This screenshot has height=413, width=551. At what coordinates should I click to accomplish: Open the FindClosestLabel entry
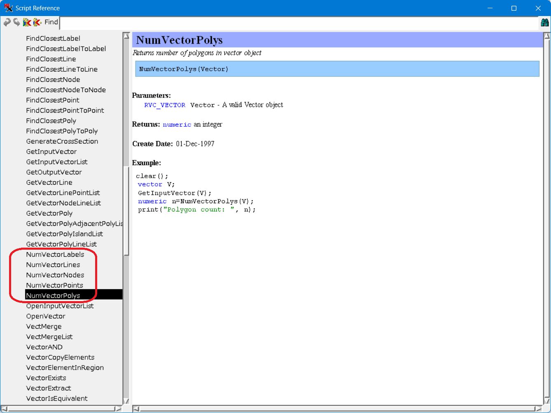tap(53, 39)
